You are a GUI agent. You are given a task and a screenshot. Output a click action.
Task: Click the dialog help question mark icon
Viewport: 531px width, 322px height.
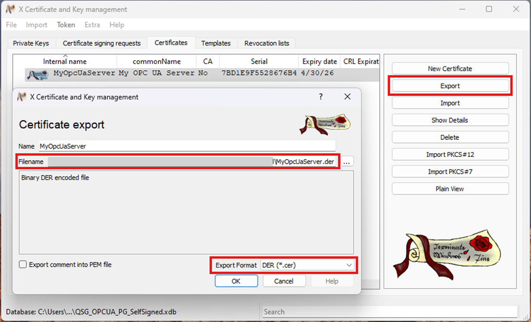click(x=321, y=97)
